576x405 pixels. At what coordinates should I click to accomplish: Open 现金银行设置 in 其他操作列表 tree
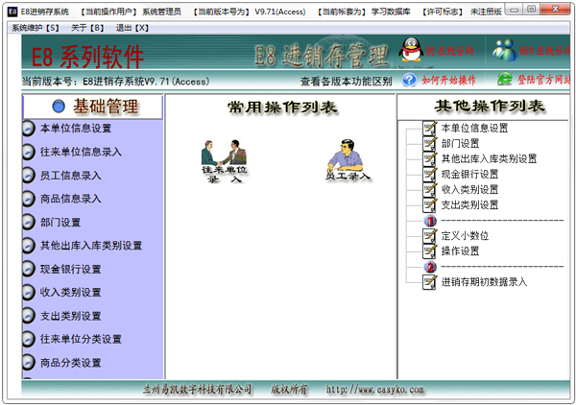(469, 175)
